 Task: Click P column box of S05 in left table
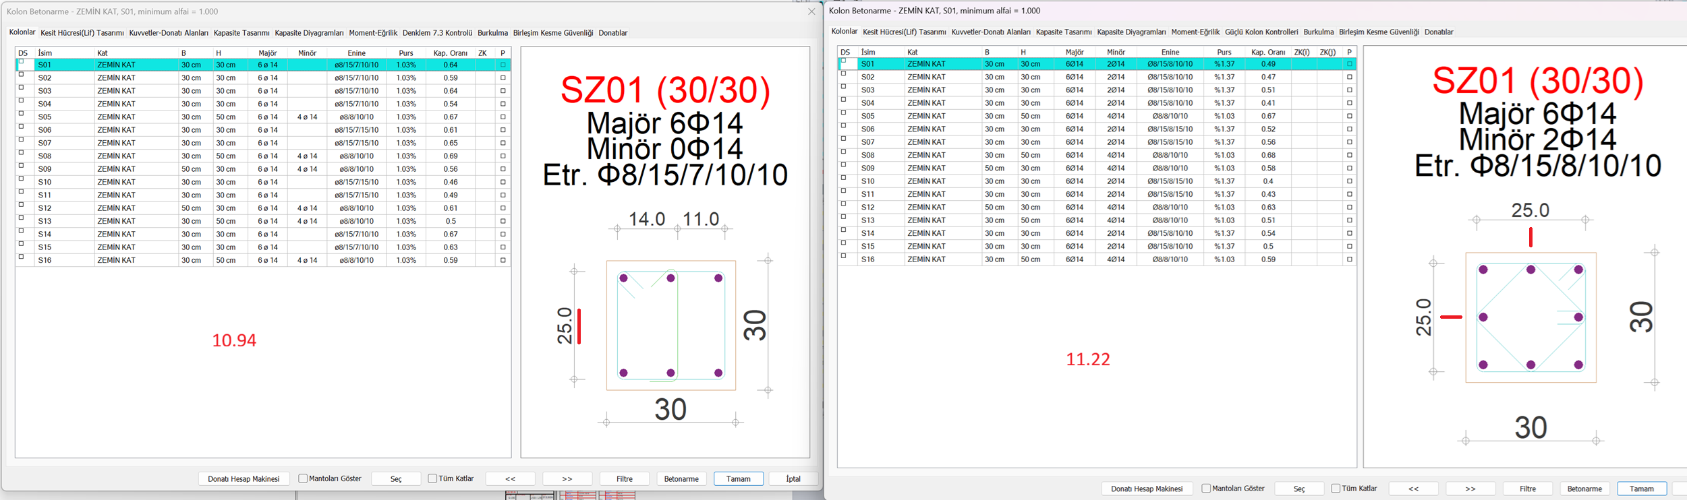point(503,117)
